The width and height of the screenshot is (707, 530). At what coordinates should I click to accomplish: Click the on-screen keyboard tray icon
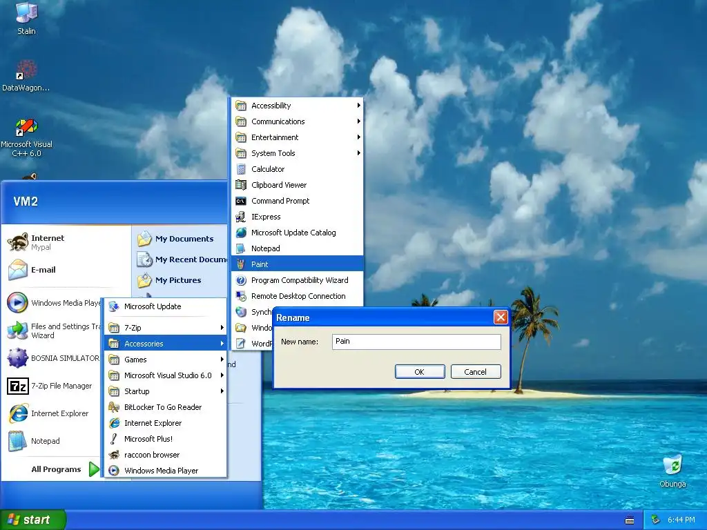pos(630,520)
